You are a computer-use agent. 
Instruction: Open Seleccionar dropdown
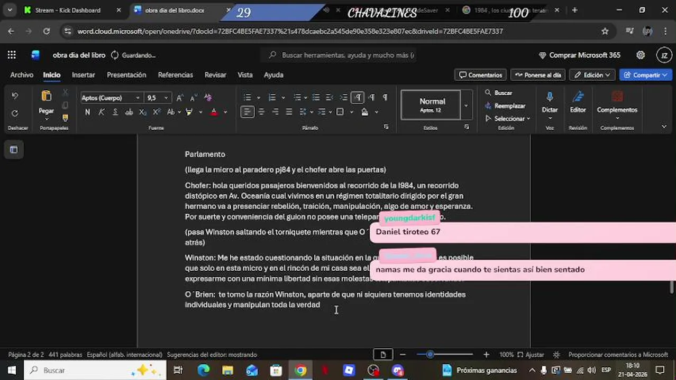[x=507, y=119]
